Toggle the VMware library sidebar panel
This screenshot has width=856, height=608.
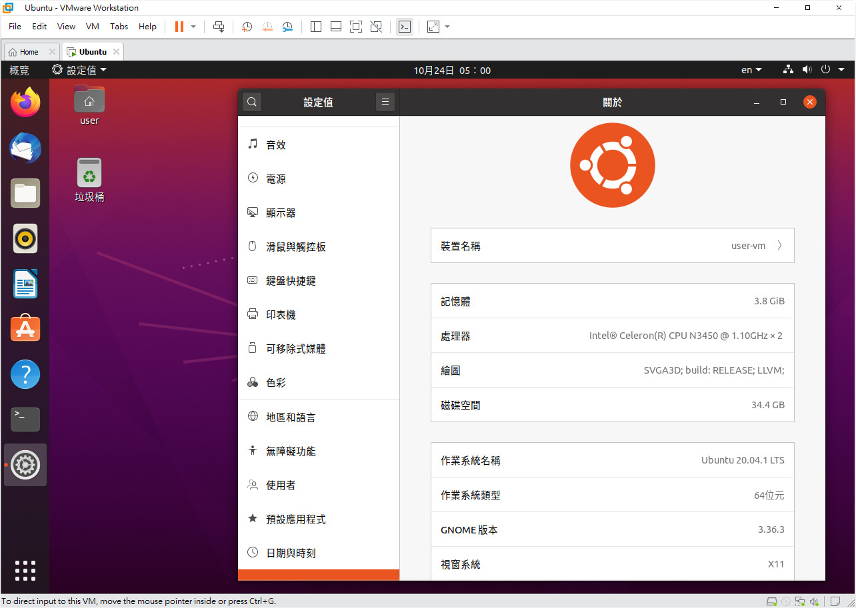[x=316, y=27]
